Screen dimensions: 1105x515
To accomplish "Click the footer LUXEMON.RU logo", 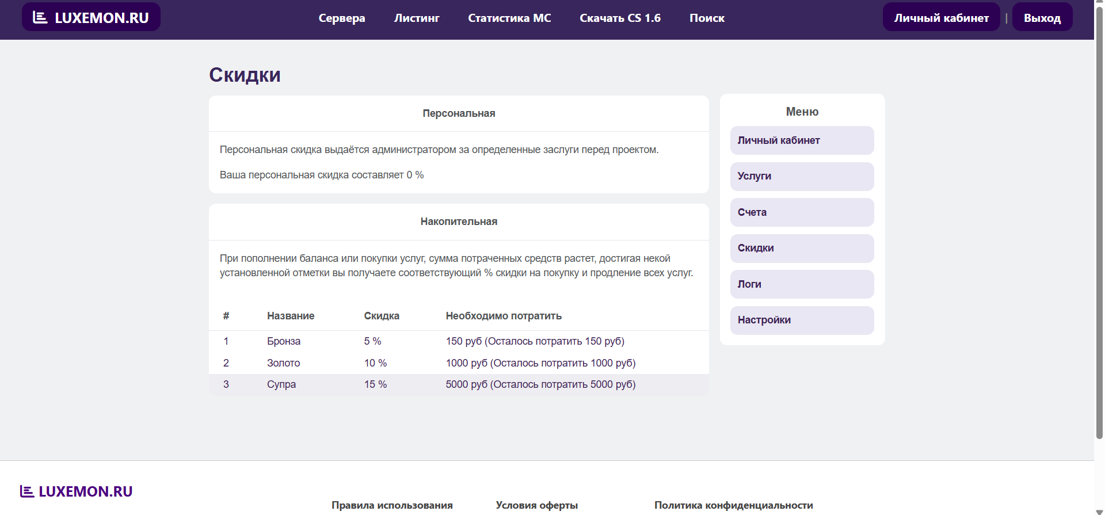I will tap(76, 491).
